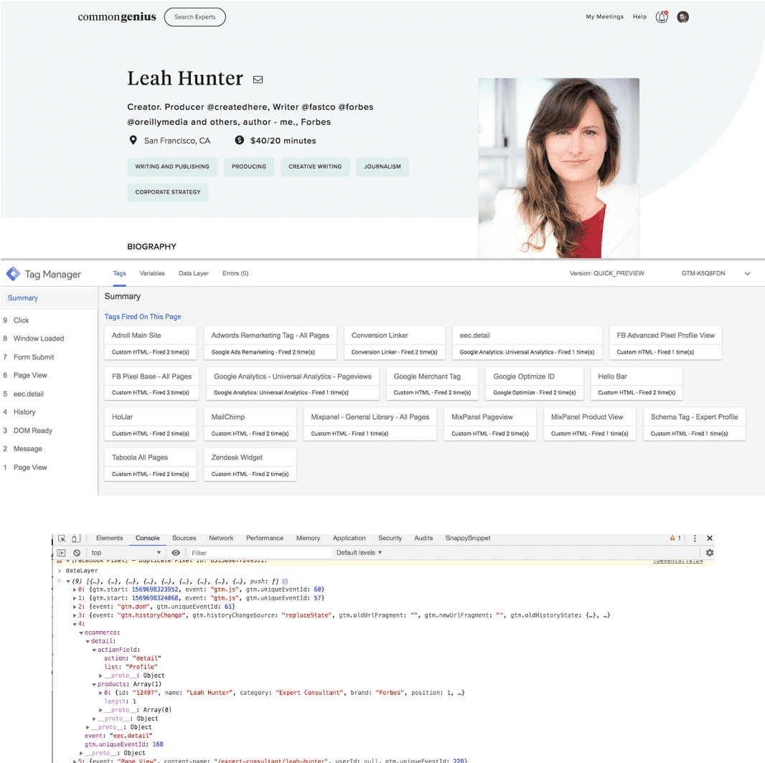Switch to the Network DevTools tab
The image size is (765, 763).
click(x=221, y=539)
